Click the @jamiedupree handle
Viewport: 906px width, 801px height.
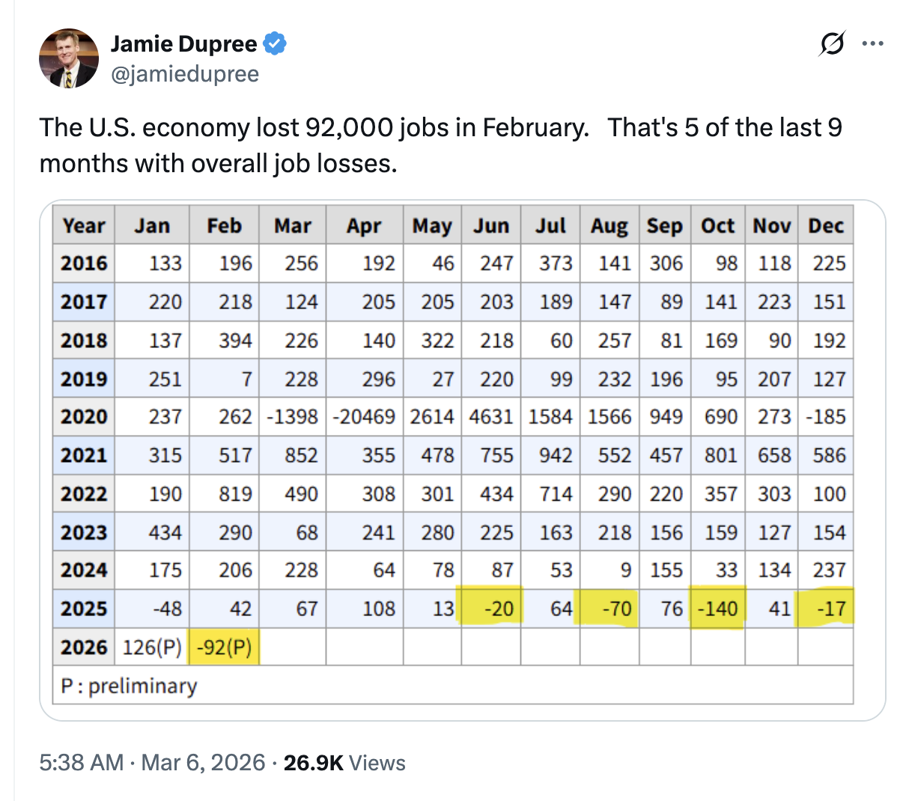pyautogui.click(x=185, y=74)
